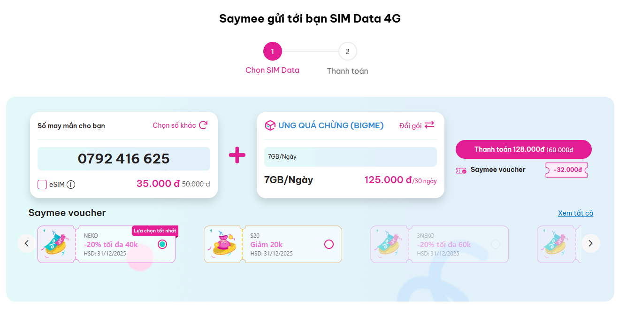Select the S20 Giảm 20k radio button
Screen dimensions: 619x310
click(x=329, y=244)
